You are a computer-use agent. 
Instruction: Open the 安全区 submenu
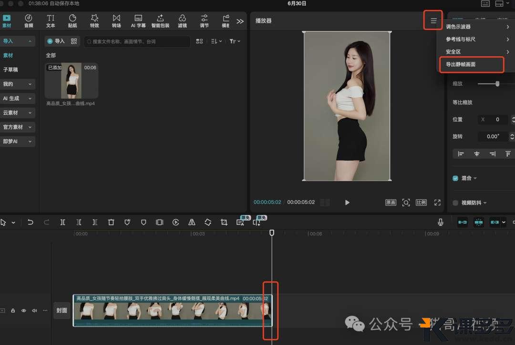point(477,51)
